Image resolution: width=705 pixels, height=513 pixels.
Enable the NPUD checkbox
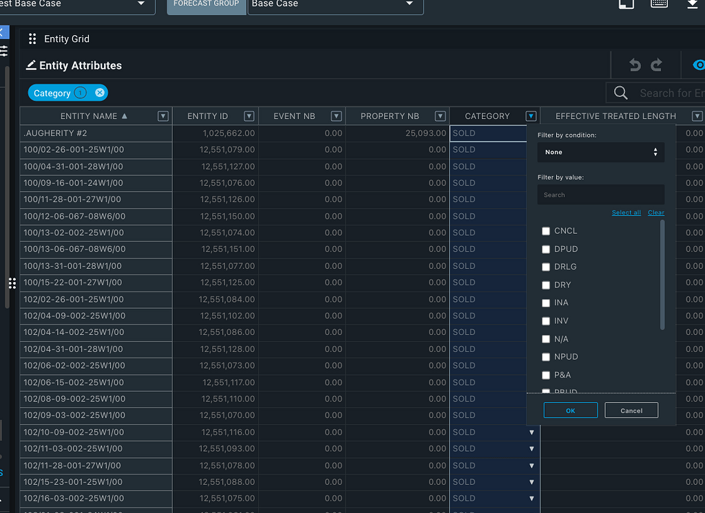click(x=546, y=357)
